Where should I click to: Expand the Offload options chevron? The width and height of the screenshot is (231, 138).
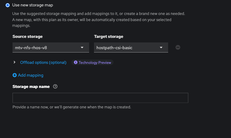14,62
